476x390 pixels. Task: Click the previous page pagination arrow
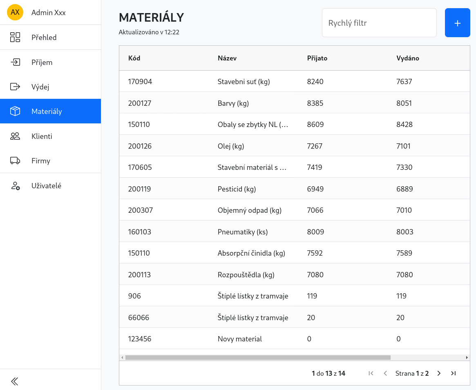click(x=385, y=373)
